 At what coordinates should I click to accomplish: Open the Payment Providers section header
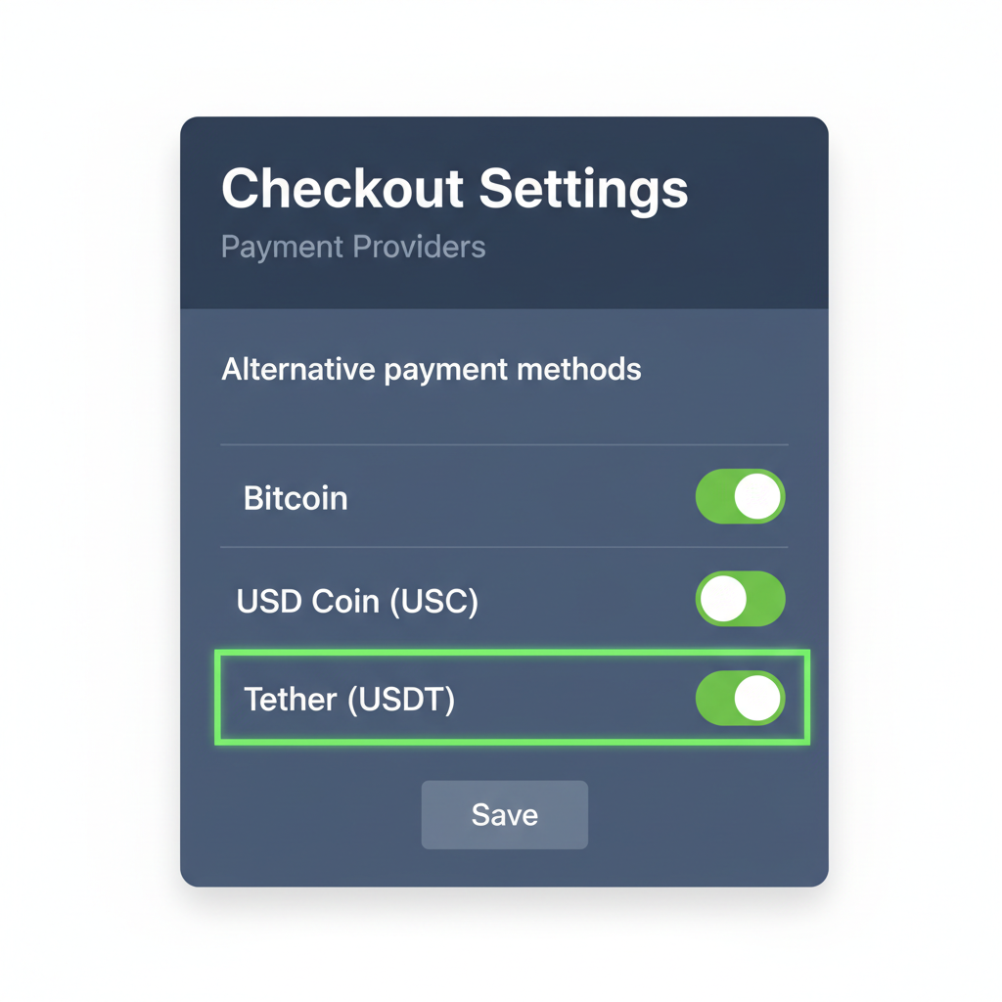click(354, 247)
